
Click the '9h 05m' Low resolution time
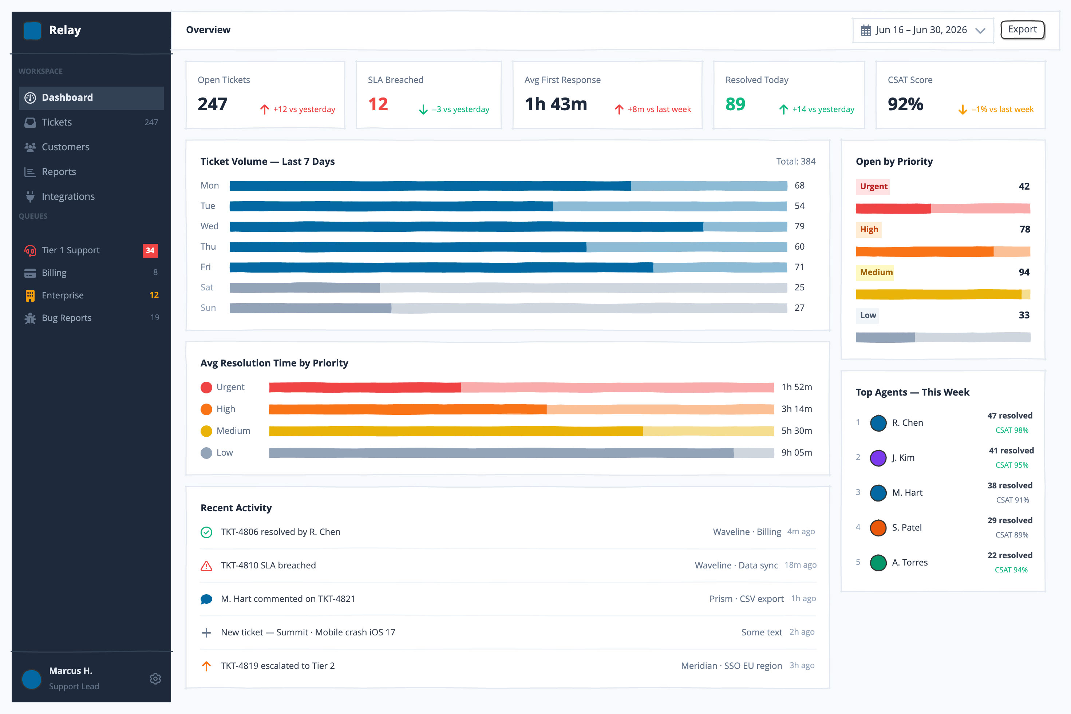[797, 453]
